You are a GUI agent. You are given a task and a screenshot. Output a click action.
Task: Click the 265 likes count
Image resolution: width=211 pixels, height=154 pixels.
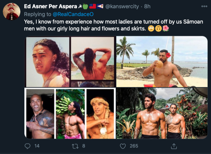click(134, 146)
